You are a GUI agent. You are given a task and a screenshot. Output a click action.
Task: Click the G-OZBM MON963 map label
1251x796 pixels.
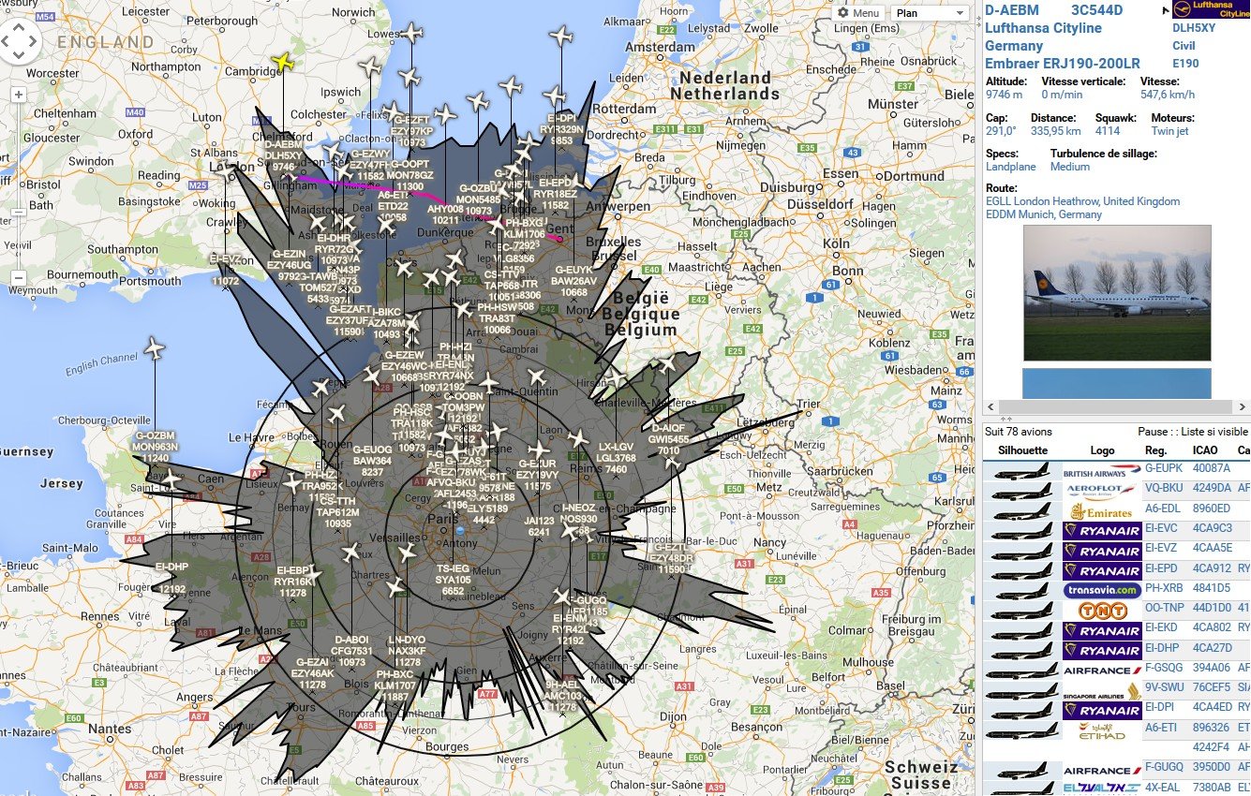point(156,447)
